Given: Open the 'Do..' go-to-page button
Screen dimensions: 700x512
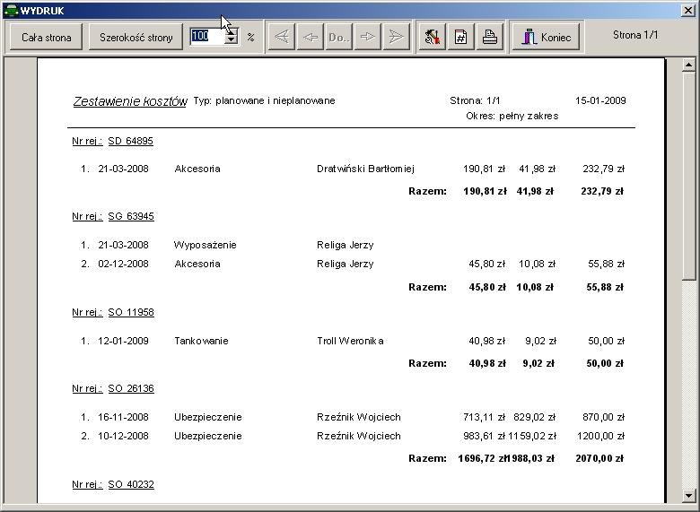Looking at the screenshot, I should point(339,37).
